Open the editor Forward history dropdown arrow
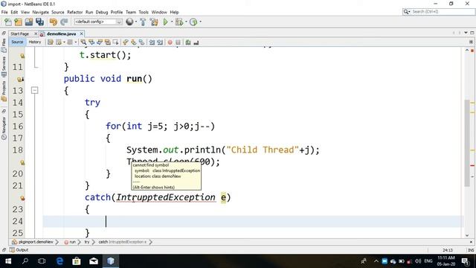This screenshot has width=476, height=268. click(76, 42)
